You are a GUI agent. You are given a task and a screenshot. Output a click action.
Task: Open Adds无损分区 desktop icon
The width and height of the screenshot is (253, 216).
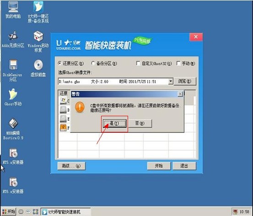point(13,39)
